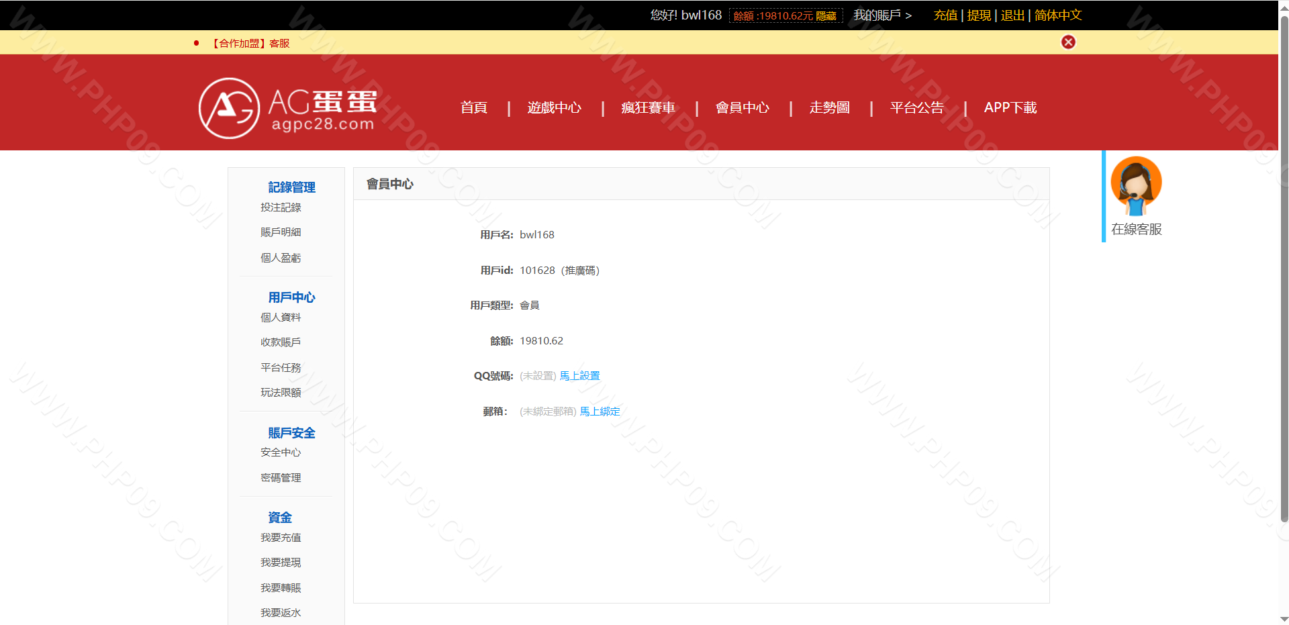Go to 走勢圖 in main navigation
The width and height of the screenshot is (1289, 625).
[x=829, y=107]
